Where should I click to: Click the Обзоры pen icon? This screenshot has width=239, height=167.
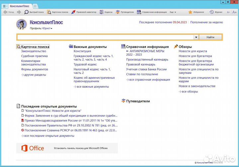(x=176, y=46)
